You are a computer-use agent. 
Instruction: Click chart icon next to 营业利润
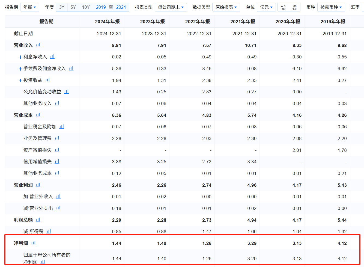(38, 185)
